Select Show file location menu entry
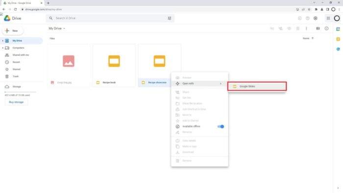 tap(199, 103)
